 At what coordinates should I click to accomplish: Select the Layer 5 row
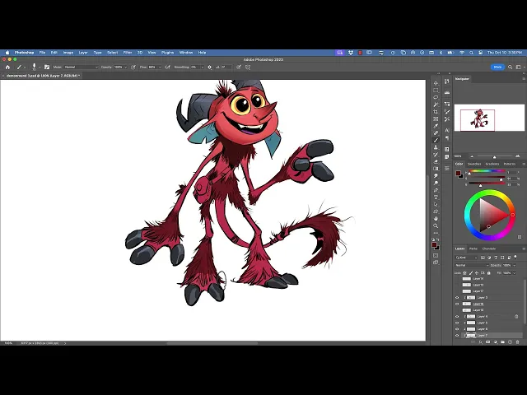pos(489,323)
